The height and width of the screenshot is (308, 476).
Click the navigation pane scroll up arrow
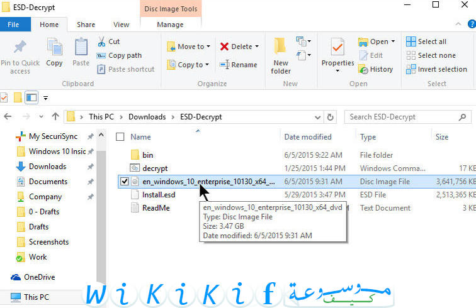(x=101, y=135)
